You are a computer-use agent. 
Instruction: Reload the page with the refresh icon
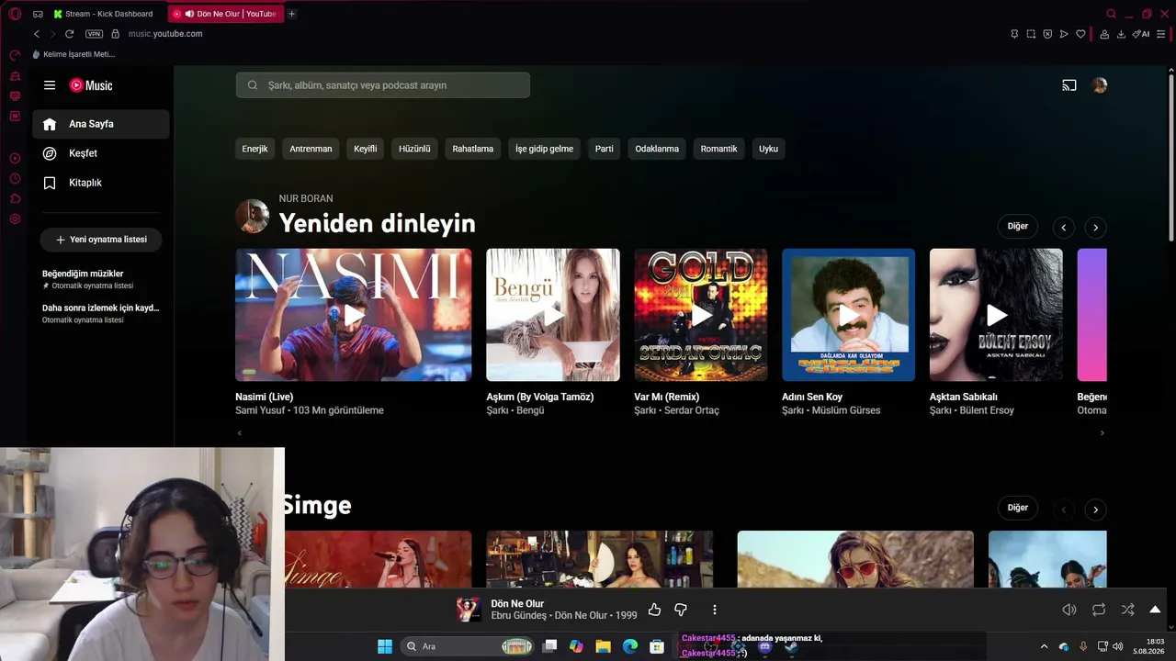click(69, 34)
